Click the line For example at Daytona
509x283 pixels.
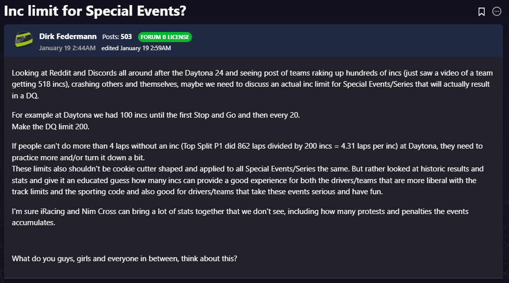click(x=156, y=115)
